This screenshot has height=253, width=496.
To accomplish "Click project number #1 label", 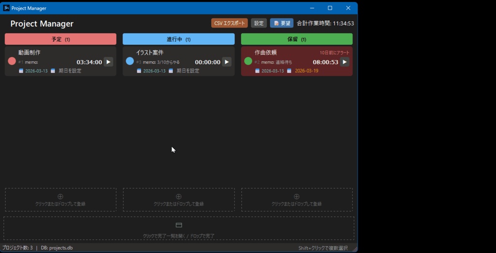I will tap(21, 62).
